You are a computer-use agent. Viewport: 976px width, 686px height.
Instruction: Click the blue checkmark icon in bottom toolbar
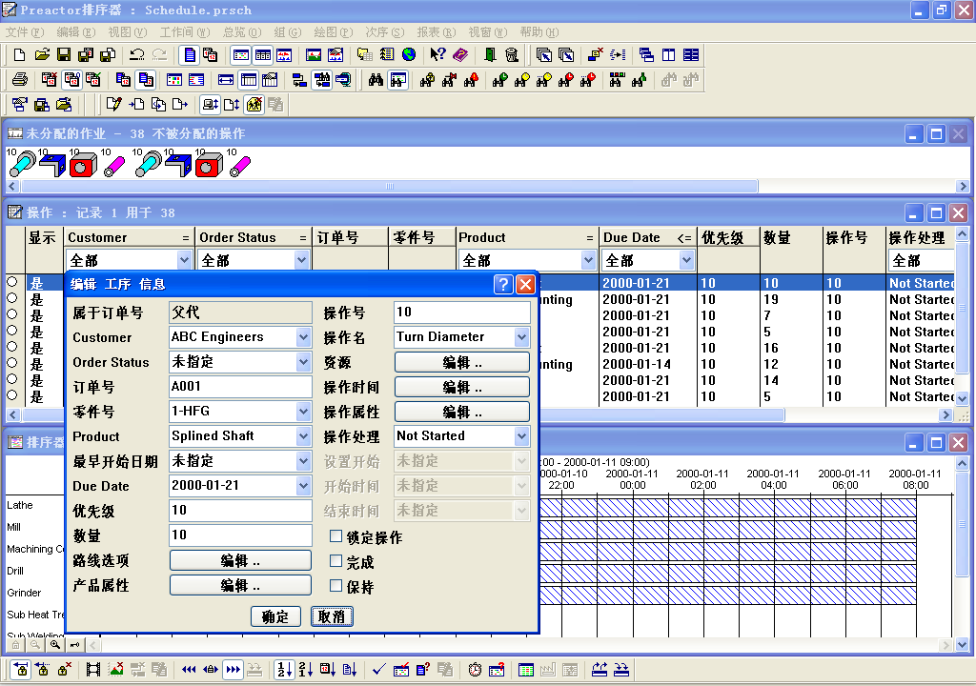tap(378, 670)
